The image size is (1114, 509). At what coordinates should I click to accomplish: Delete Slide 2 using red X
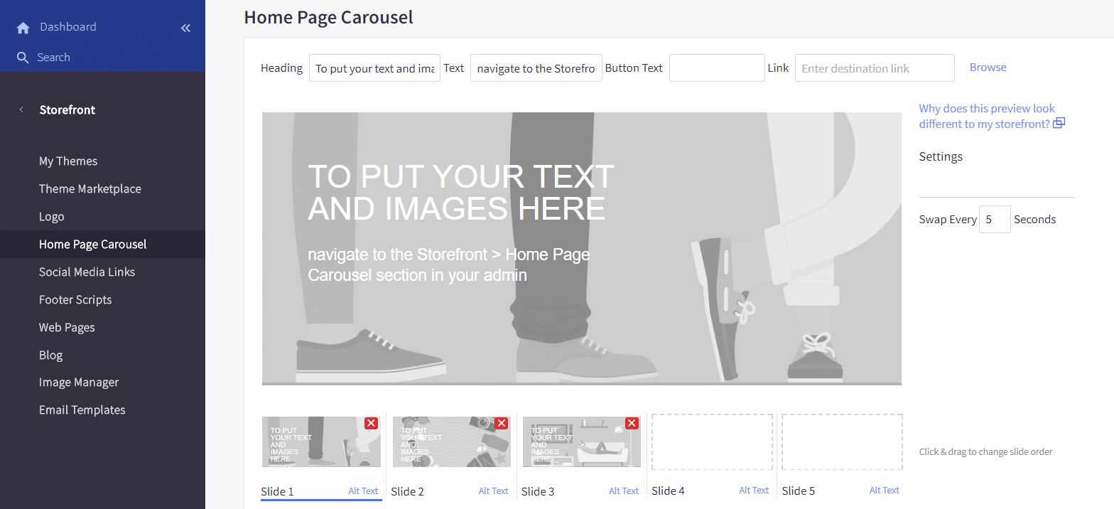pyautogui.click(x=502, y=424)
